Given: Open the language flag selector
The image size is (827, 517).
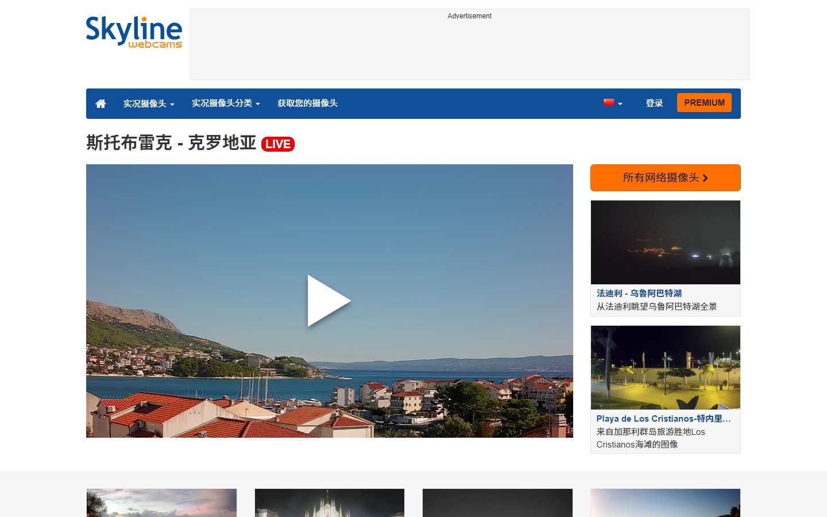Looking at the screenshot, I should coord(613,103).
